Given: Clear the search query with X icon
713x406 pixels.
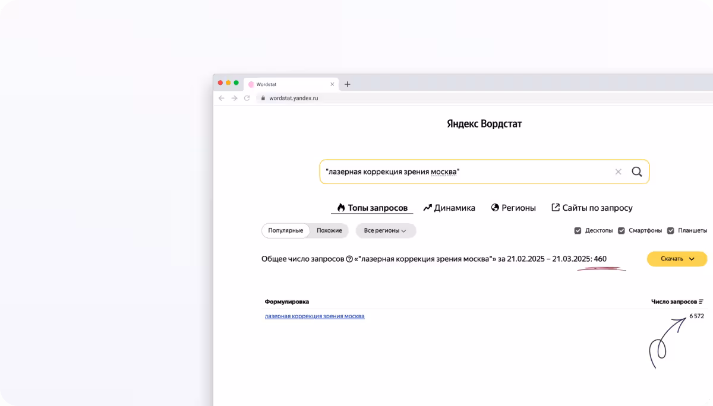Looking at the screenshot, I should (618, 172).
